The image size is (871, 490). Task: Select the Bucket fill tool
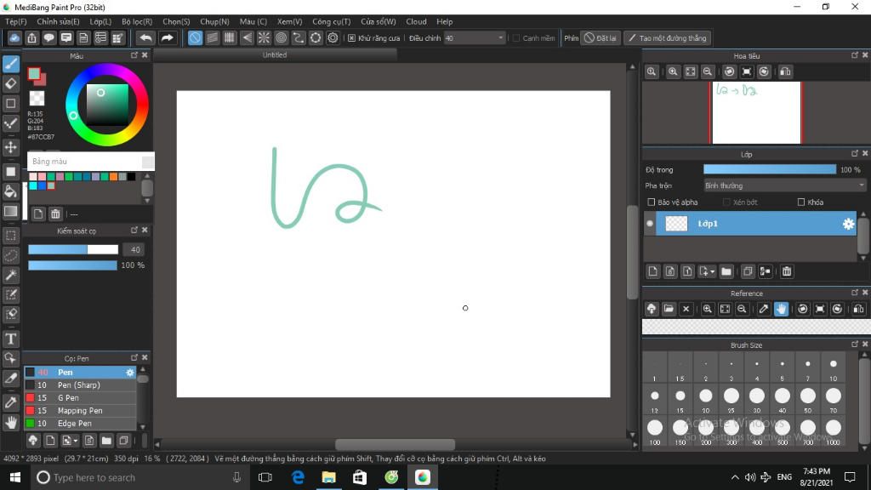click(11, 191)
